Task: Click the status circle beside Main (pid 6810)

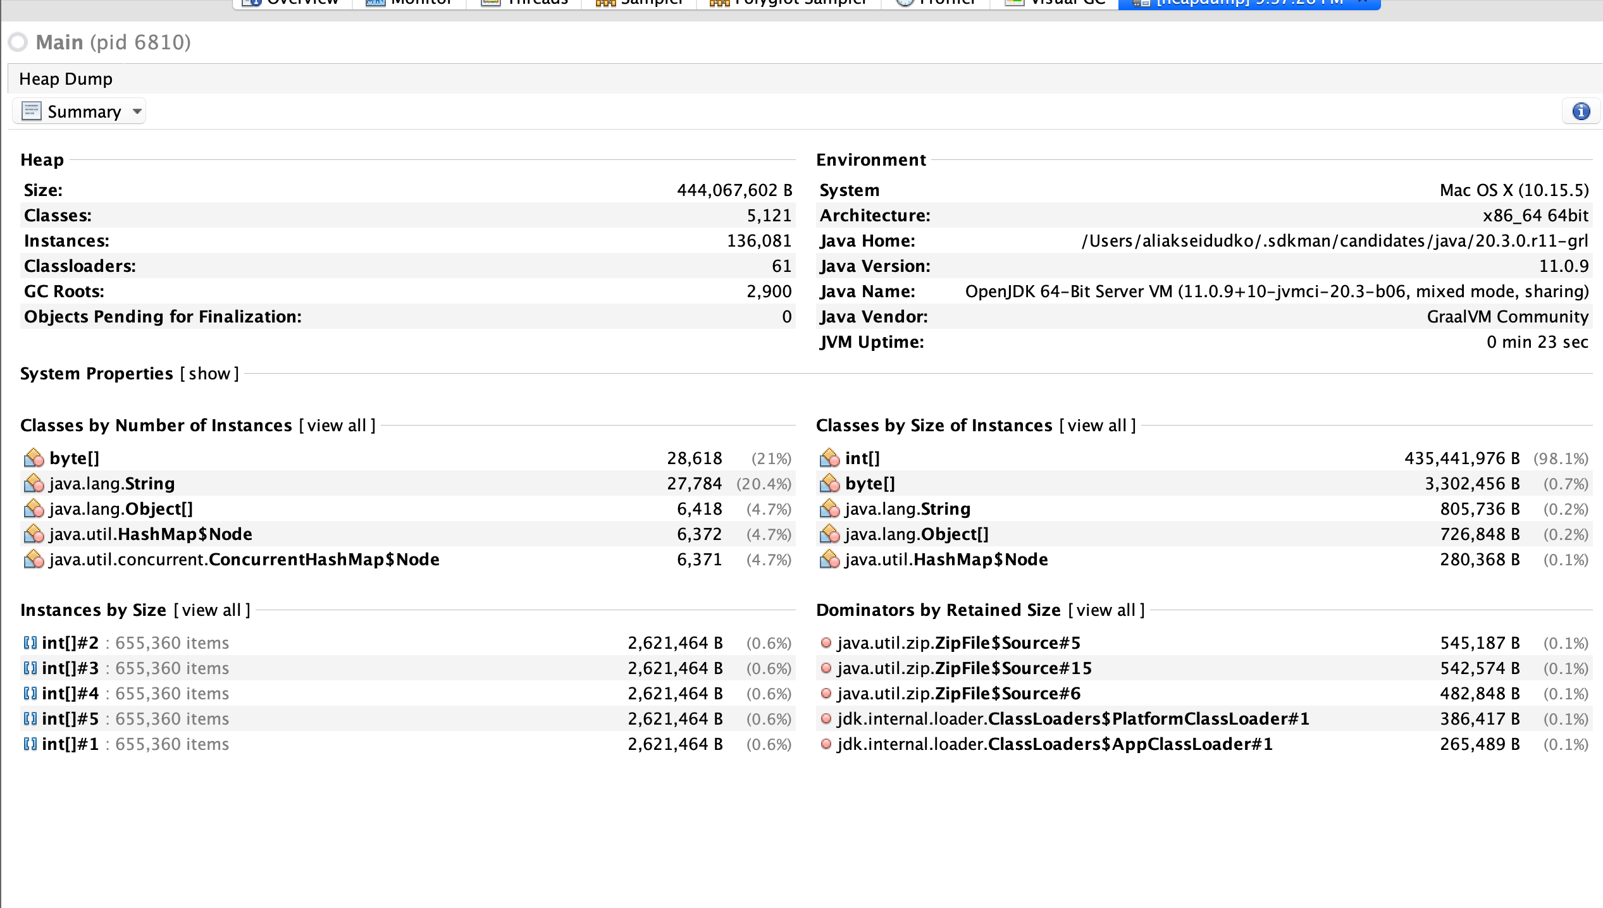Action: coord(18,42)
